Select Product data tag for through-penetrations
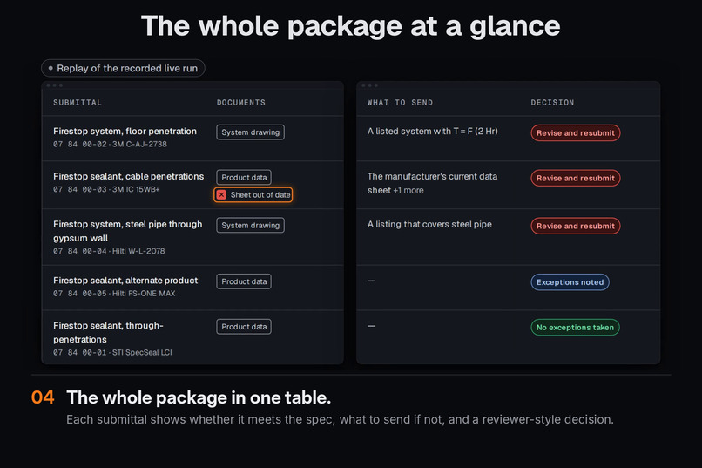The width and height of the screenshot is (702, 468). pos(244,327)
